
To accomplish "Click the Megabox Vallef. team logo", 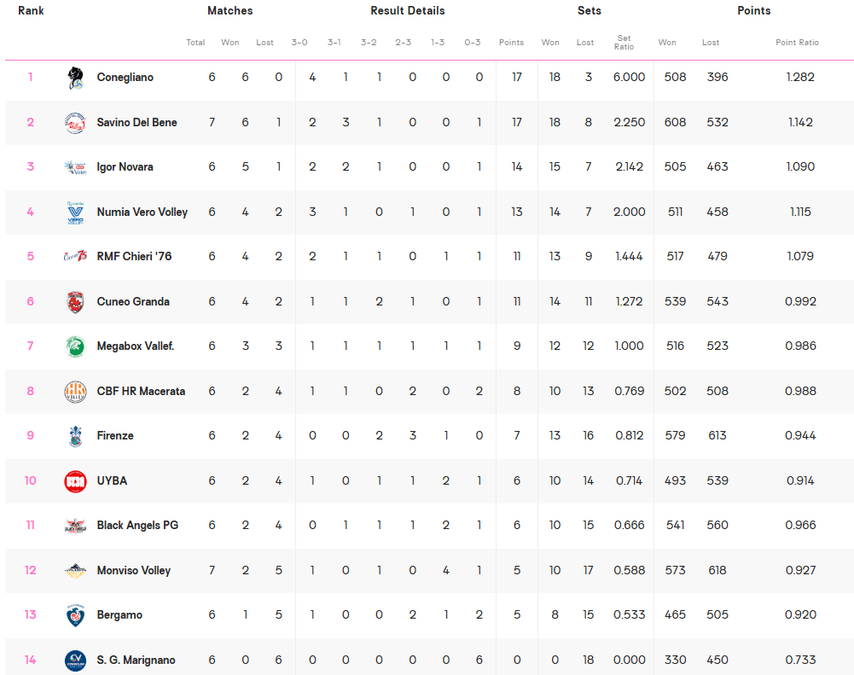I will [x=75, y=346].
